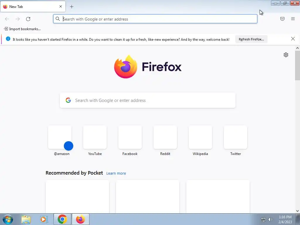Viewport: 300px width, 225px height.
Task: Open the Save to Pocket icon
Action: tap(282, 19)
